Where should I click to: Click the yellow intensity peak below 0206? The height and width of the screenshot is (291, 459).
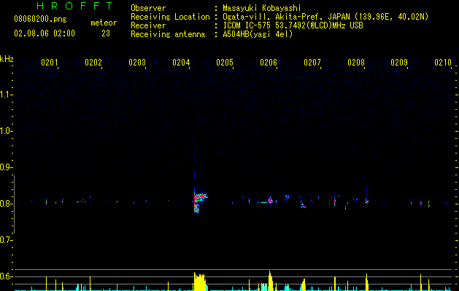click(x=271, y=281)
